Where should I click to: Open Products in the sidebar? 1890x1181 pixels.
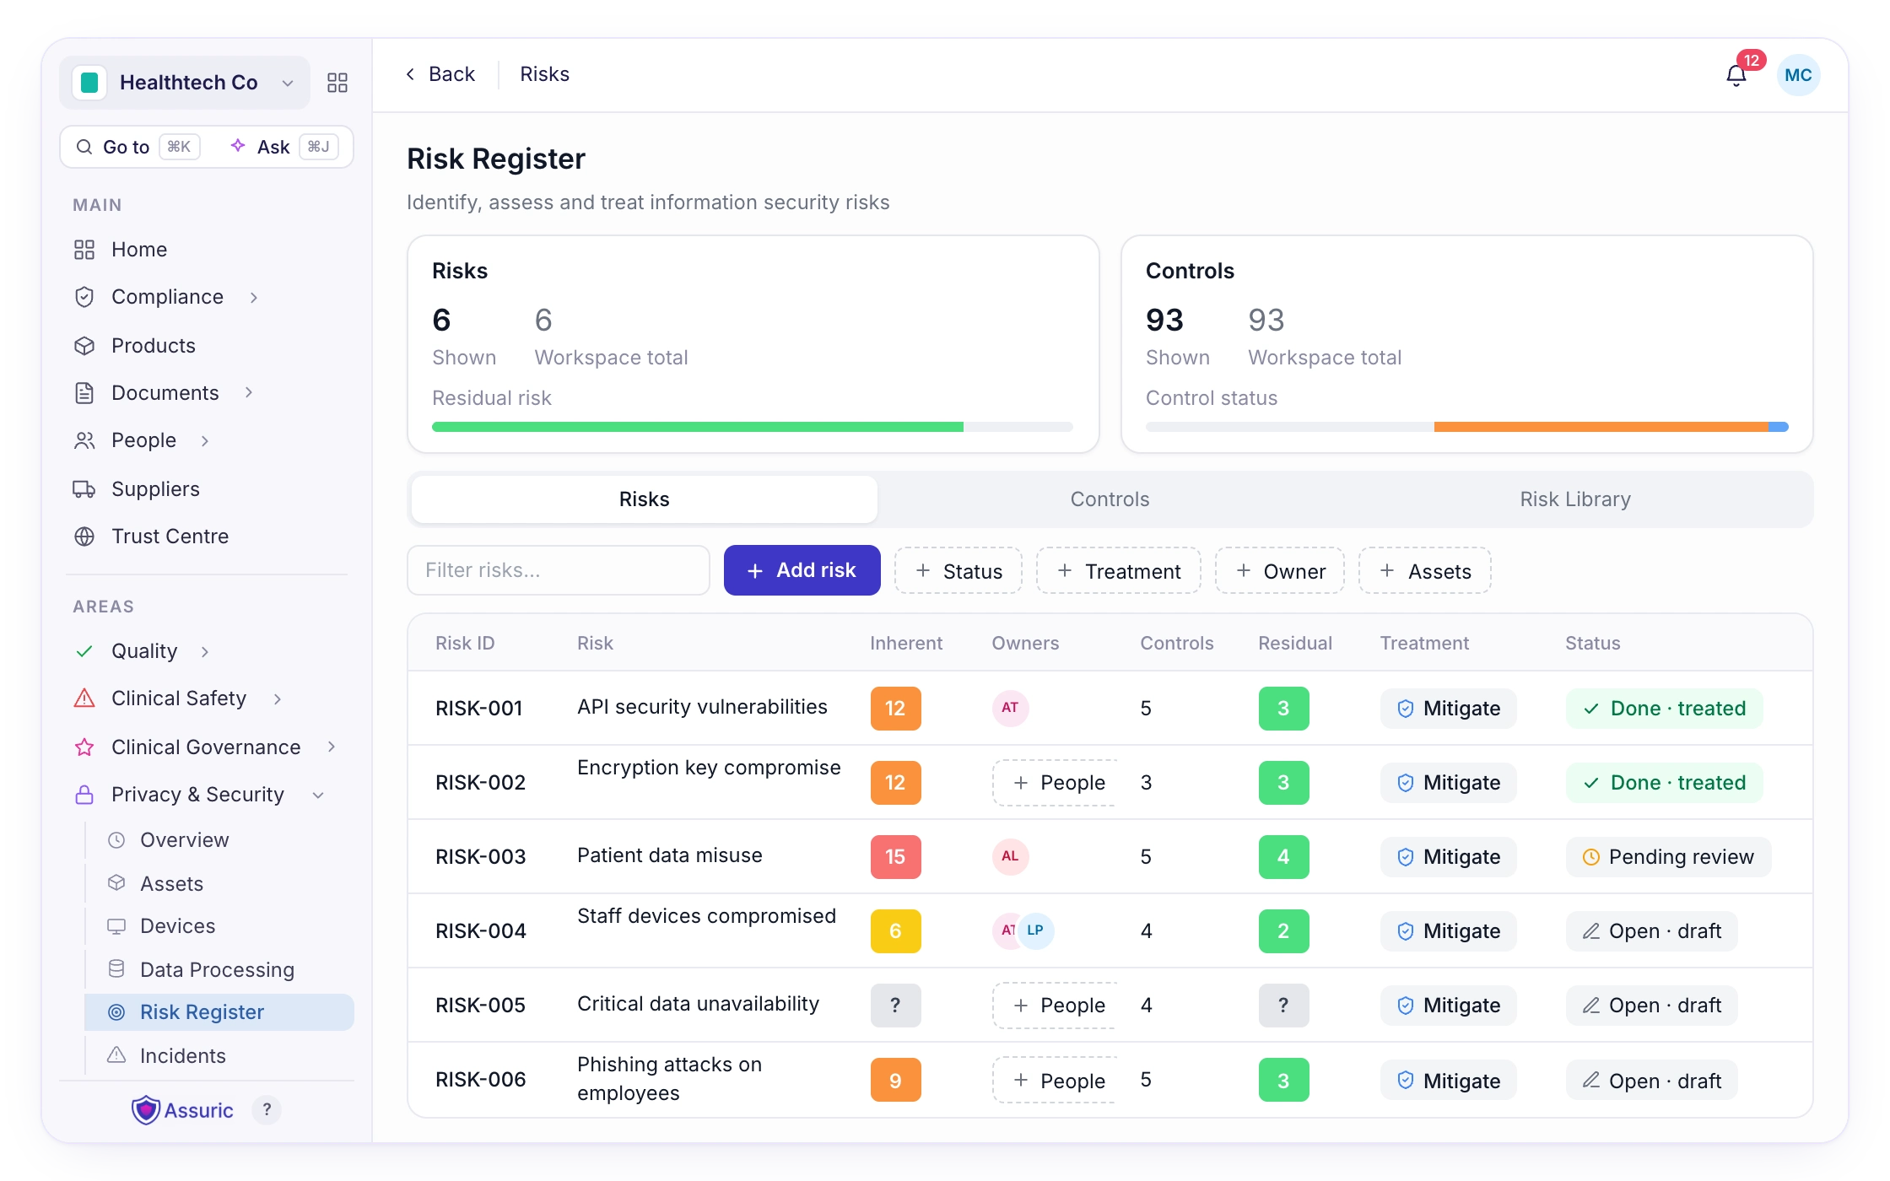207,346
